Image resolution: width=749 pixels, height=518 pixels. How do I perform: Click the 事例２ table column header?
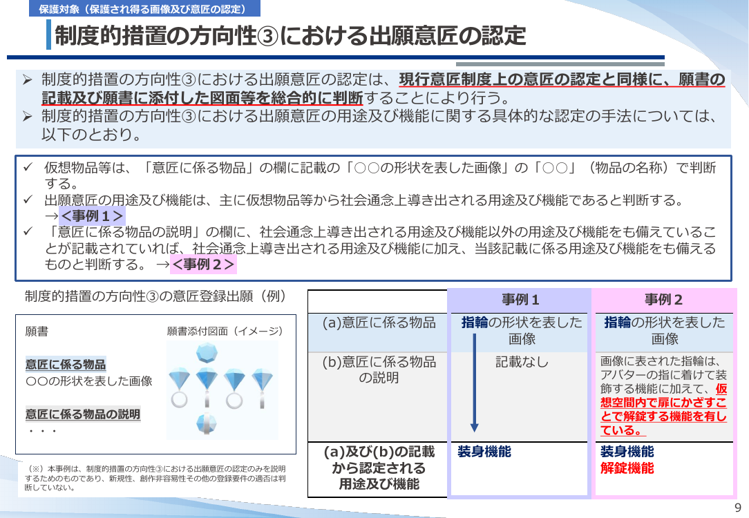(663, 300)
